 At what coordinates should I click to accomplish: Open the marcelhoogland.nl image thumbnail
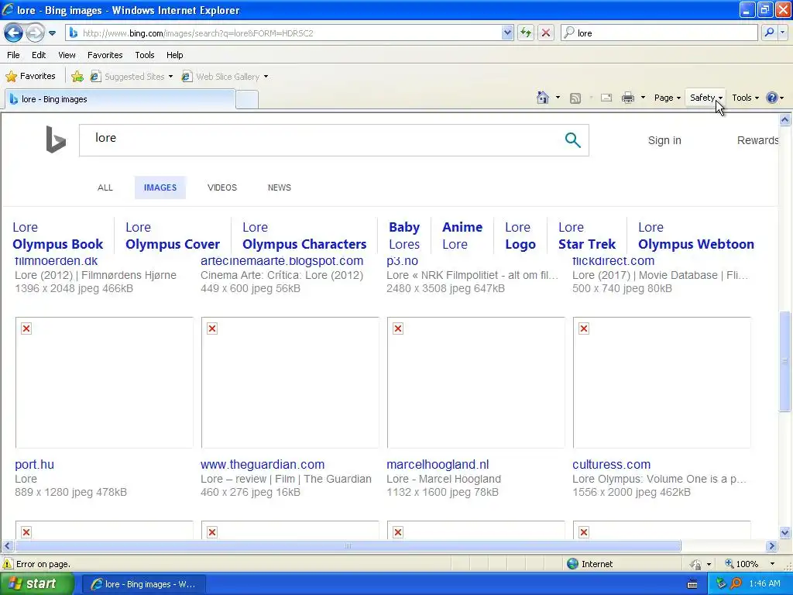point(476,383)
